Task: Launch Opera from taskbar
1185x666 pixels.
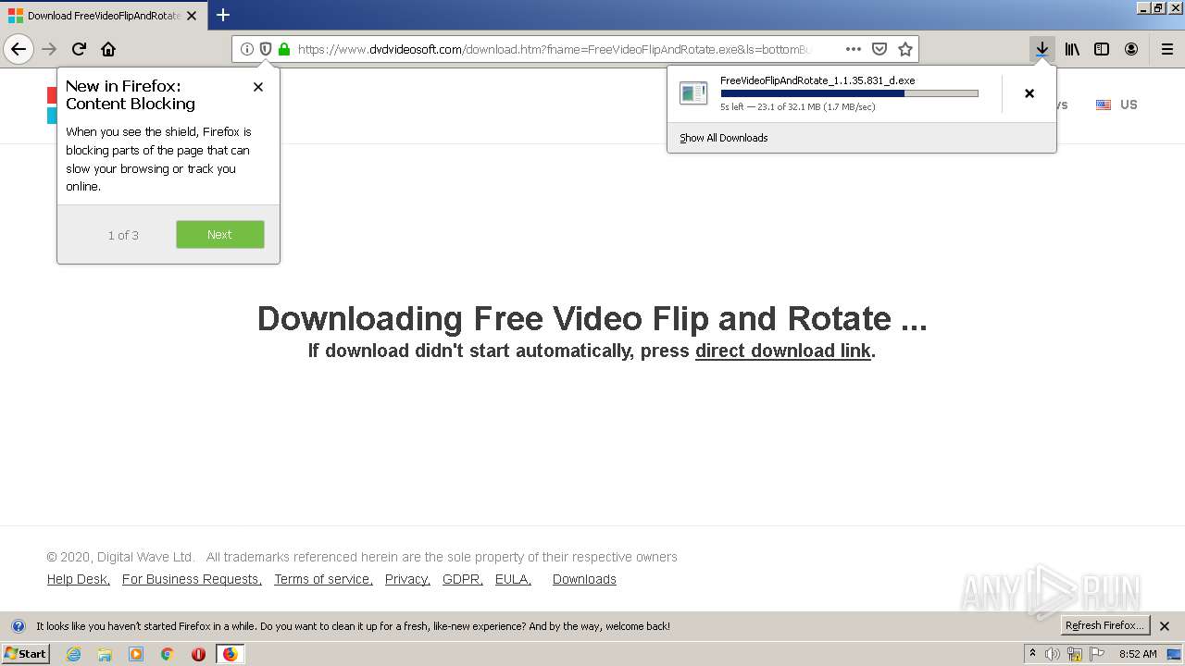Action: point(198,654)
